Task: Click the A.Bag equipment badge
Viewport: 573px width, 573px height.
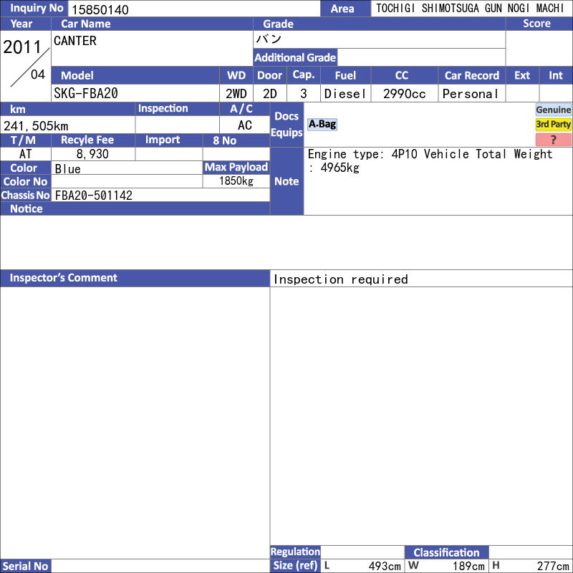Action: pos(322,125)
